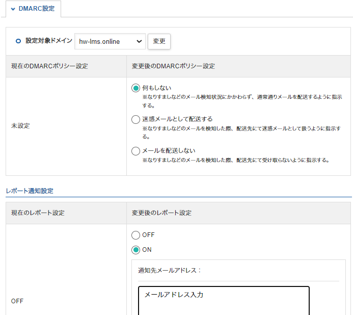353x315 pixels.
Task: Click the 未設定 current policy cell
Action: (20, 125)
